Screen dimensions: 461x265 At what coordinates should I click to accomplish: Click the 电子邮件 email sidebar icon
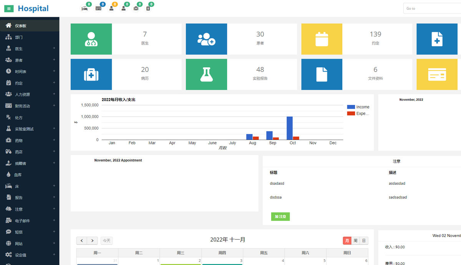click(x=8, y=220)
